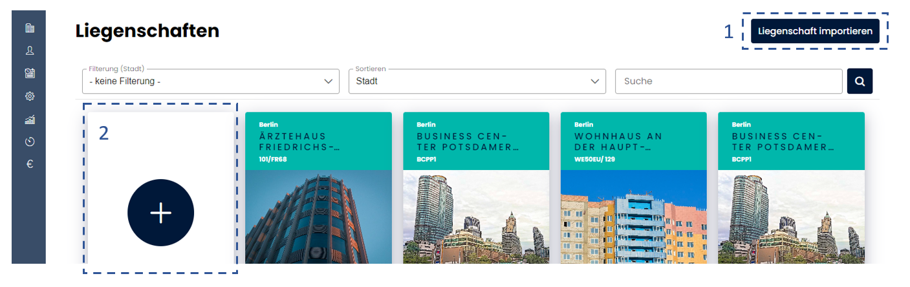
Task: Click the user profile sidebar icon
Action: point(29,50)
